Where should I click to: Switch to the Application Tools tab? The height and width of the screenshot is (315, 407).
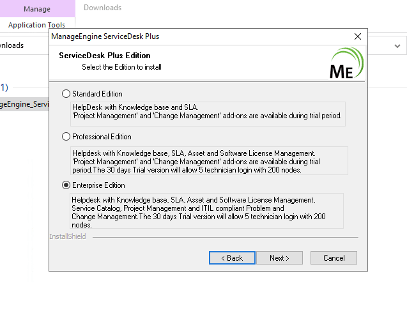[x=36, y=25]
